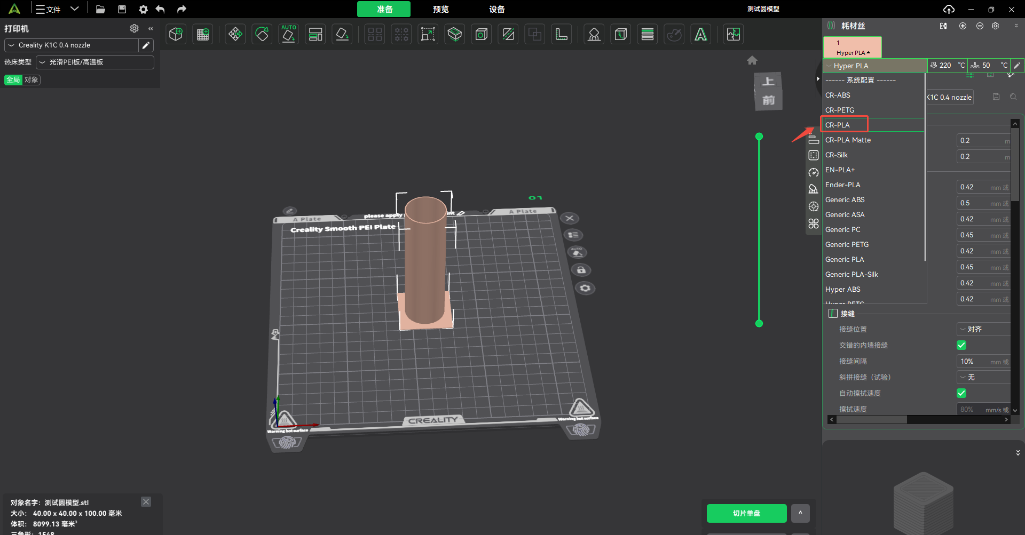Switch to 对象 object mode
This screenshot has height=535, width=1025.
click(31, 80)
